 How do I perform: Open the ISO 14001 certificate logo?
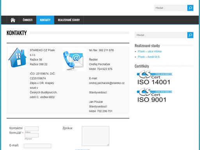coord(155,77)
